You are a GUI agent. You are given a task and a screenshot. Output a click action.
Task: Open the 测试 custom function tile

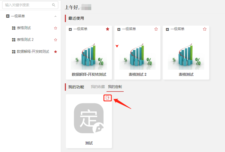pyautogui.click(x=89, y=118)
